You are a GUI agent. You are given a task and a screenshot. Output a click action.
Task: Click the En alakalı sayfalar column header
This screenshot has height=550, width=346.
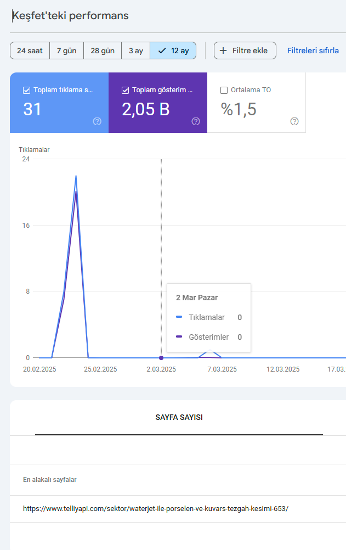[50, 480]
